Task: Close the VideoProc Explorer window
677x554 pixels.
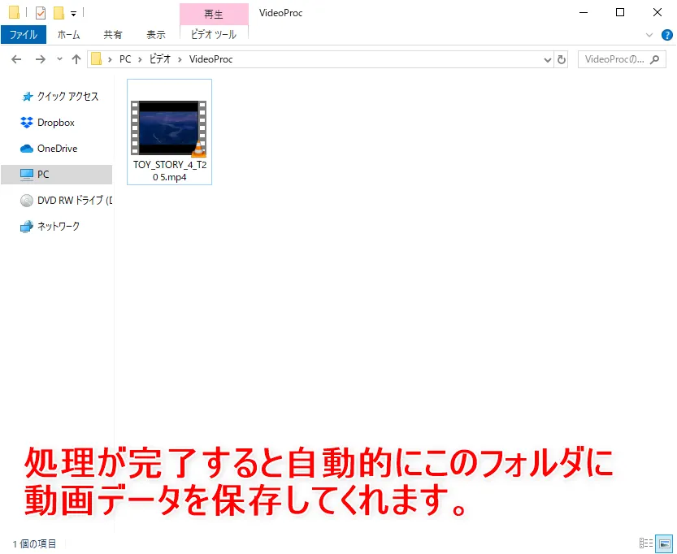Action: (657, 12)
